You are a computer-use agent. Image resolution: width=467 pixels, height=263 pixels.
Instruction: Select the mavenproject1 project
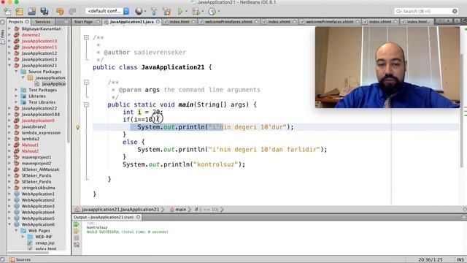(36, 157)
